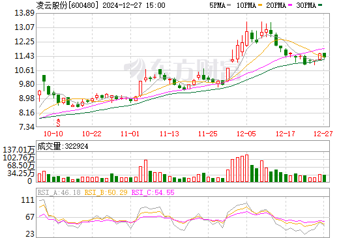The image size is (339, 238).
Task: Click the RSI_B:50.29 indicator label
Action: (106, 192)
